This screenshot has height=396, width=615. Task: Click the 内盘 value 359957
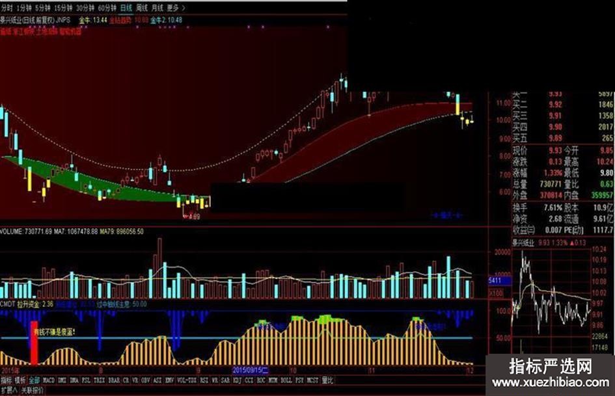[602, 195]
